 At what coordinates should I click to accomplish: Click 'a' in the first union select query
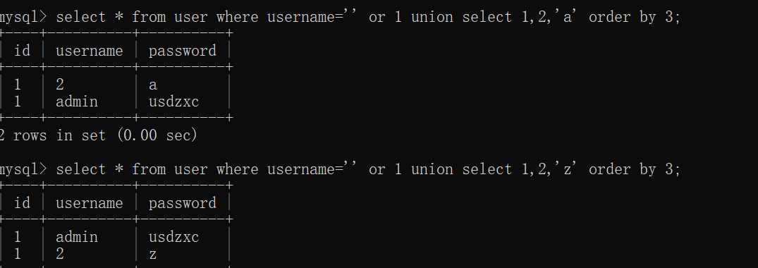click(568, 17)
